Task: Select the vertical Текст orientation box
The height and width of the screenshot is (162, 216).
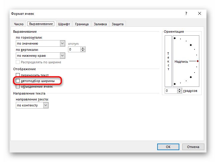Action: (168, 61)
